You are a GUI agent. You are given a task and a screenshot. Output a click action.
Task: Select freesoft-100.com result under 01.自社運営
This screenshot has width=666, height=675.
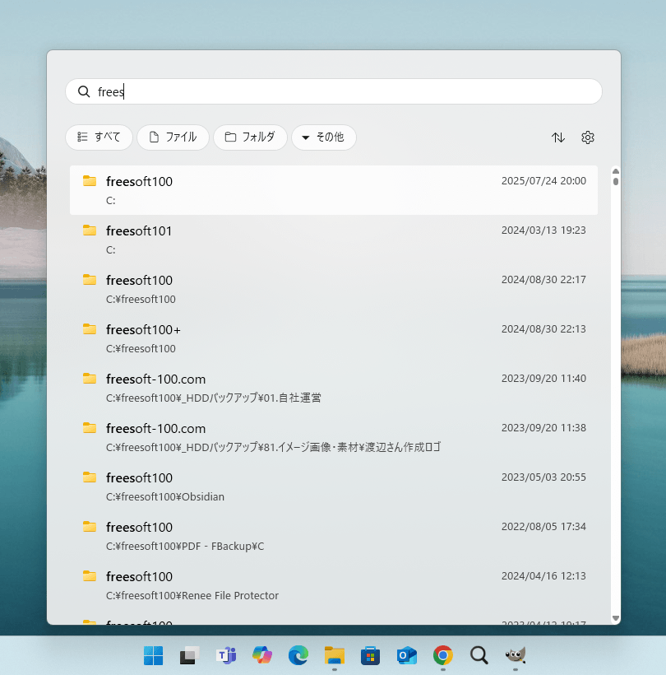[x=334, y=388]
